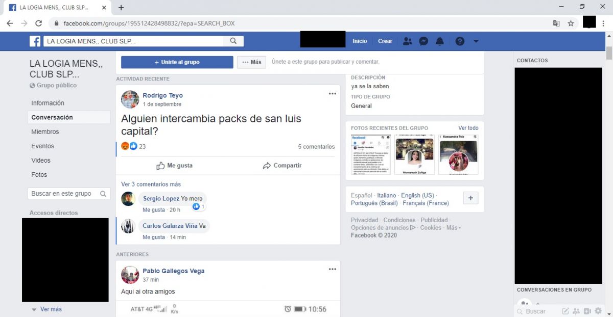
Task: Open the translate page icon in address bar
Action: pyautogui.click(x=556, y=23)
